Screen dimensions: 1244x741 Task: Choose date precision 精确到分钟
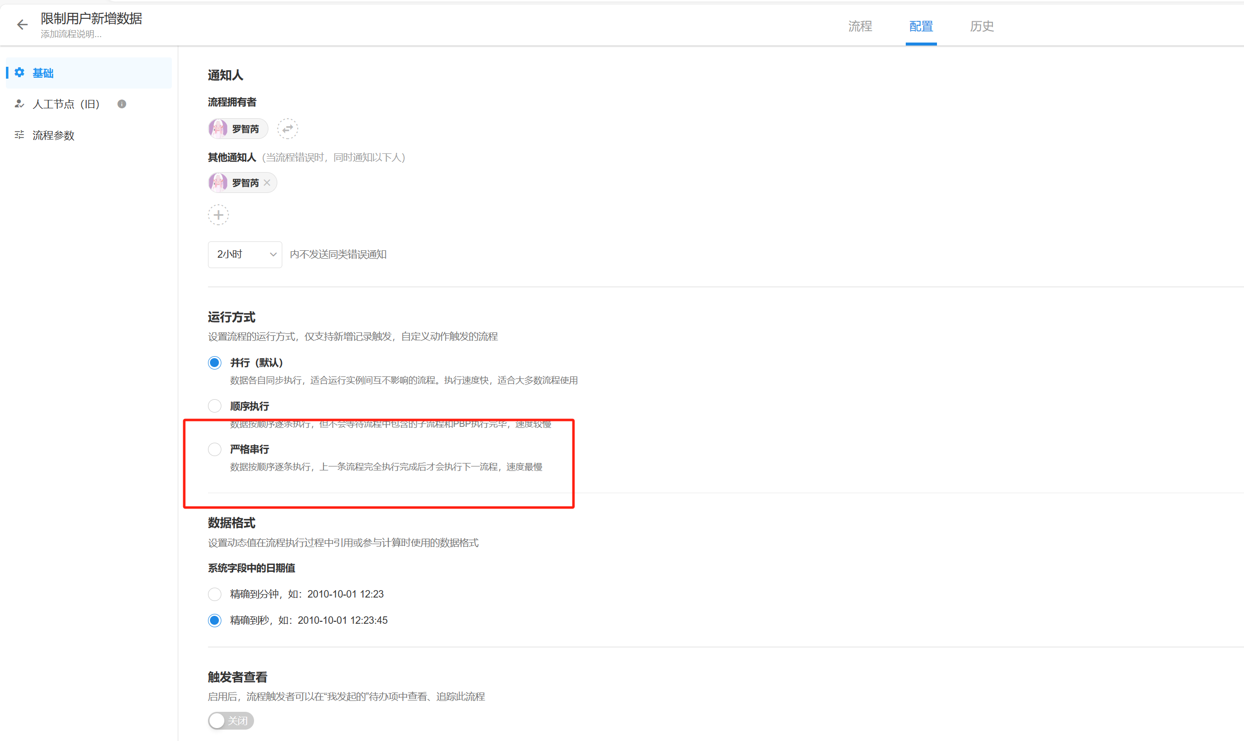(215, 594)
